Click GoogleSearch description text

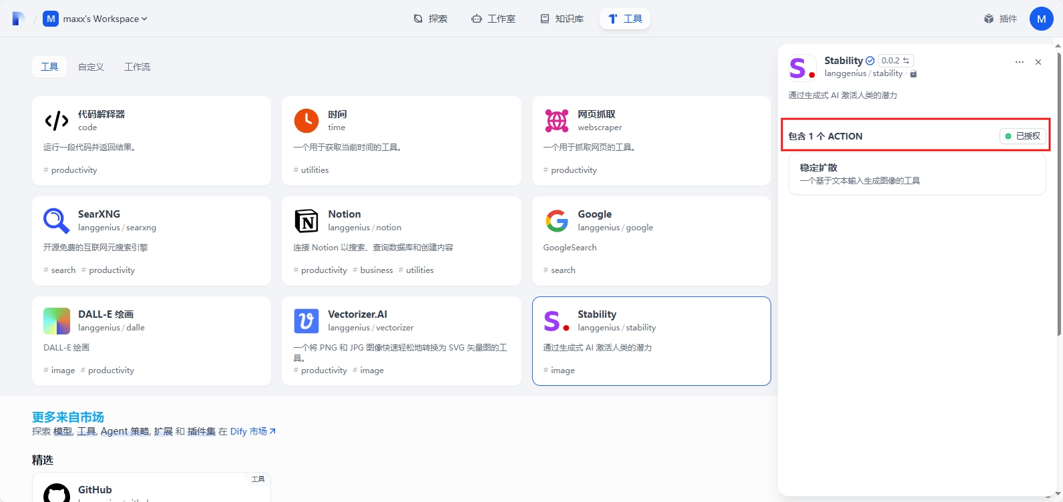(570, 248)
